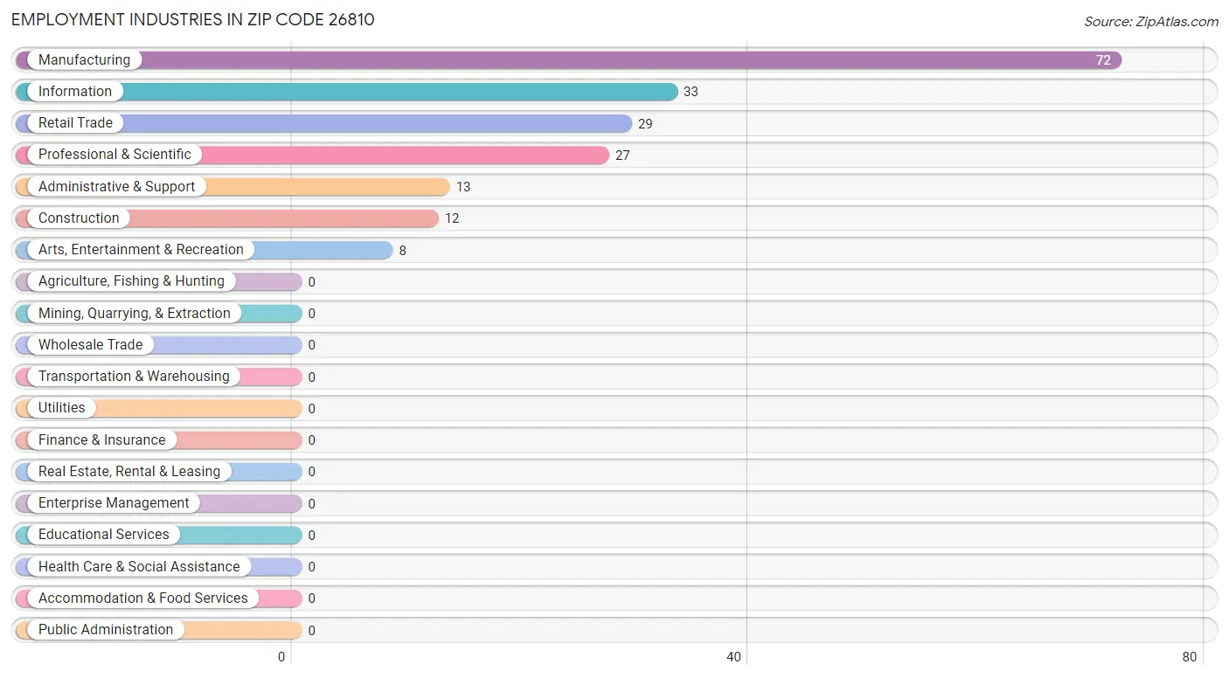Image resolution: width=1229 pixels, height=678 pixels.
Task: Select Accommodation & Food Services label
Action: [143, 598]
